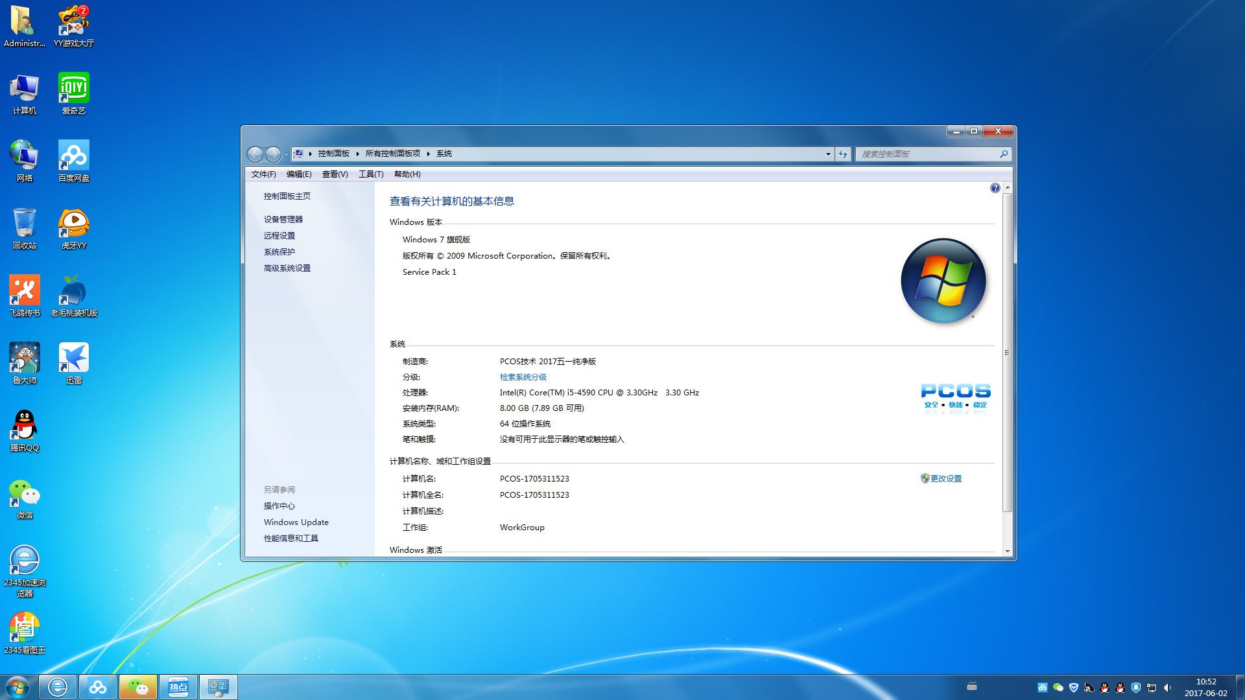The image size is (1245, 700).
Task: Click the network connection tray icon
Action: click(x=1152, y=688)
